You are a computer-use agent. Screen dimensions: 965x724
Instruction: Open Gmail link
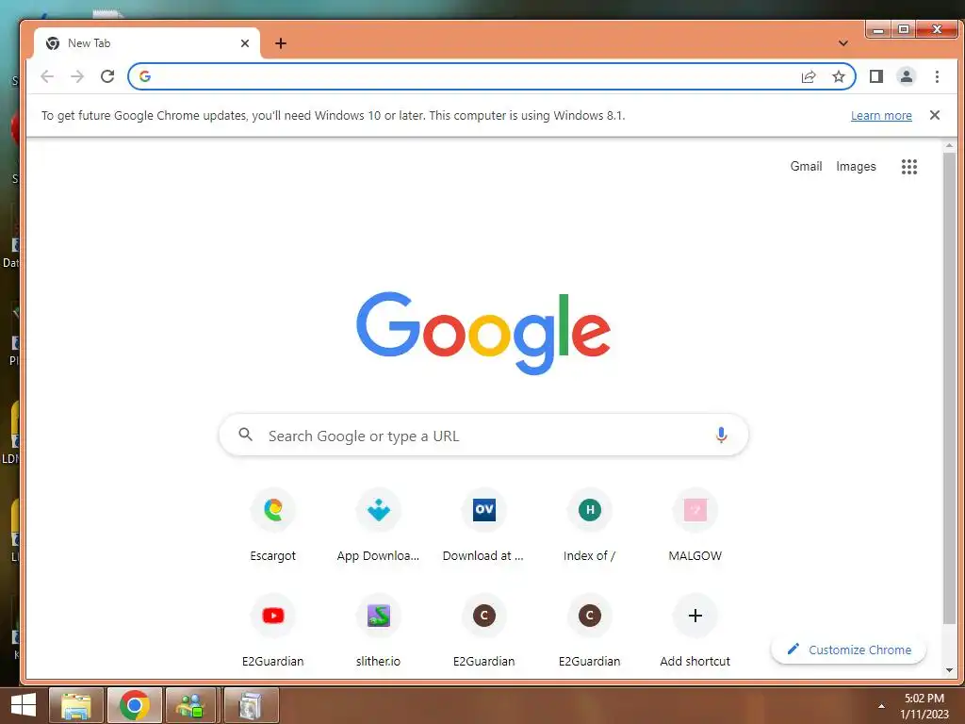tap(806, 166)
